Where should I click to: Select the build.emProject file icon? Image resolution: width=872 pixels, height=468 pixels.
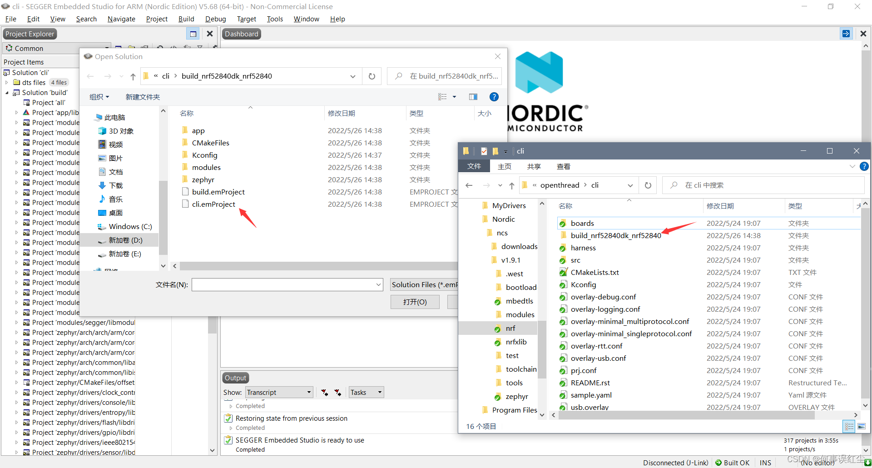point(185,192)
